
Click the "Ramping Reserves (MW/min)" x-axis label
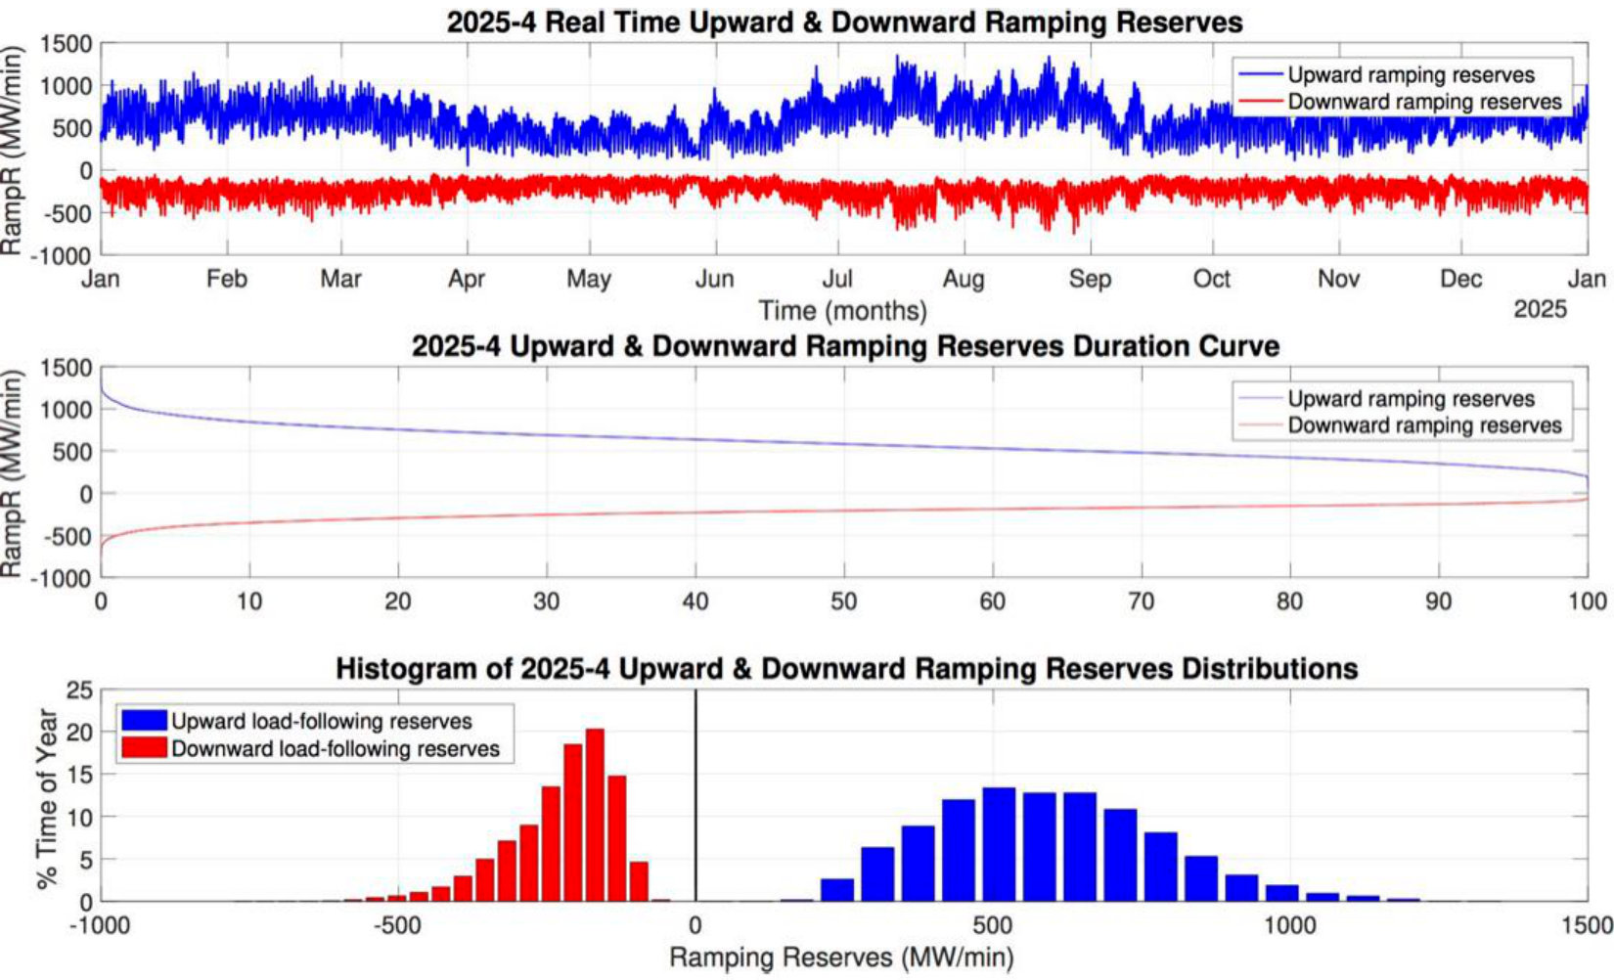pos(841,958)
